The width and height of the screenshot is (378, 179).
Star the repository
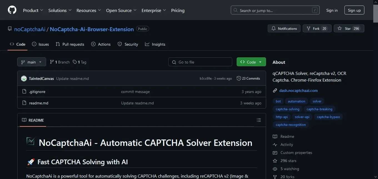tap(345, 28)
